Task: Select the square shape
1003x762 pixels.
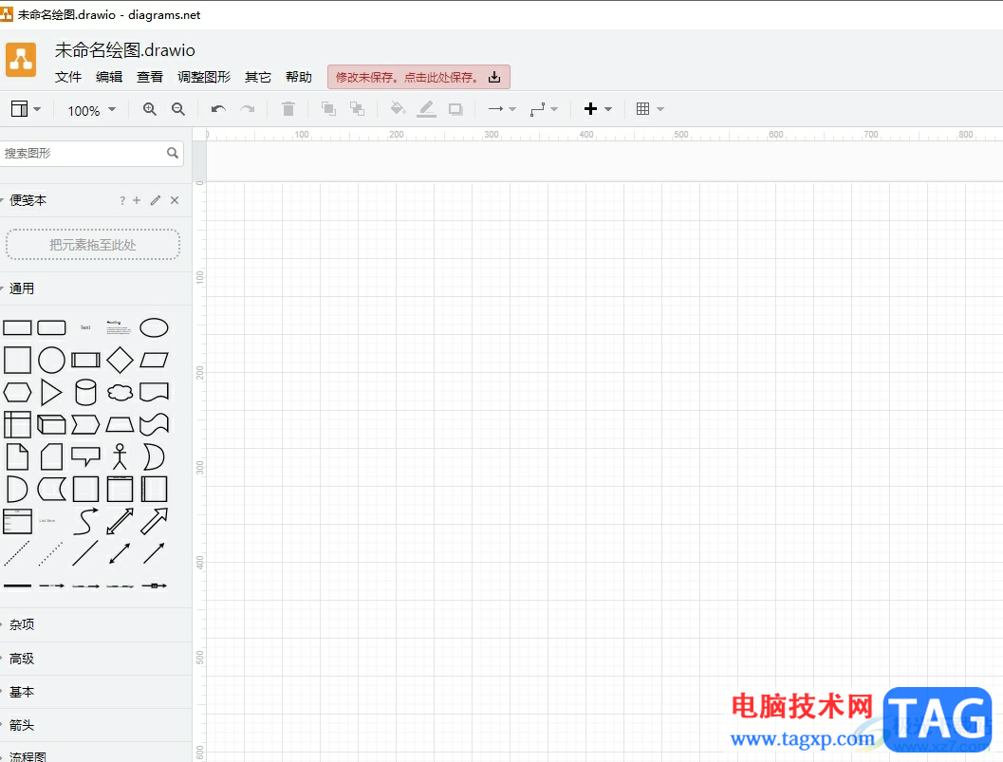Action: (x=17, y=361)
